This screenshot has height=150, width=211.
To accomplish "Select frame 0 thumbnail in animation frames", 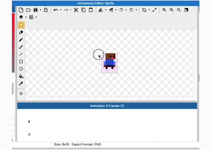I will (29, 121).
